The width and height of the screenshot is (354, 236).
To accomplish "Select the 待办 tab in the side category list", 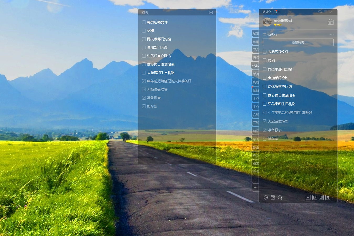I will [255, 66].
